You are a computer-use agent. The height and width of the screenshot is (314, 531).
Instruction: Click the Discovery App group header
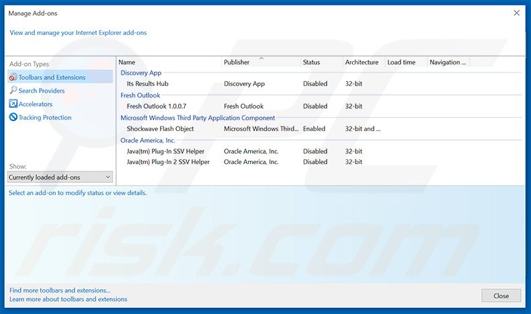coord(141,73)
